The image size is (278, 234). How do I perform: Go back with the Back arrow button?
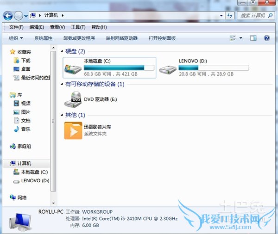click(x=8, y=16)
